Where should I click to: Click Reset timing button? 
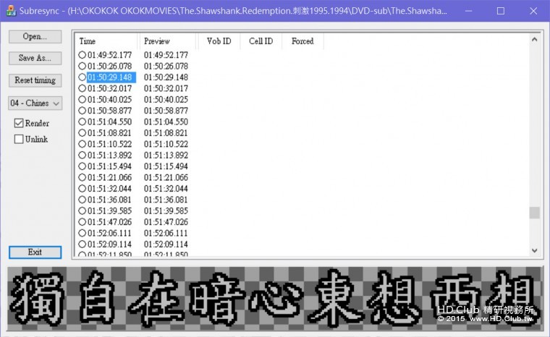coord(35,80)
